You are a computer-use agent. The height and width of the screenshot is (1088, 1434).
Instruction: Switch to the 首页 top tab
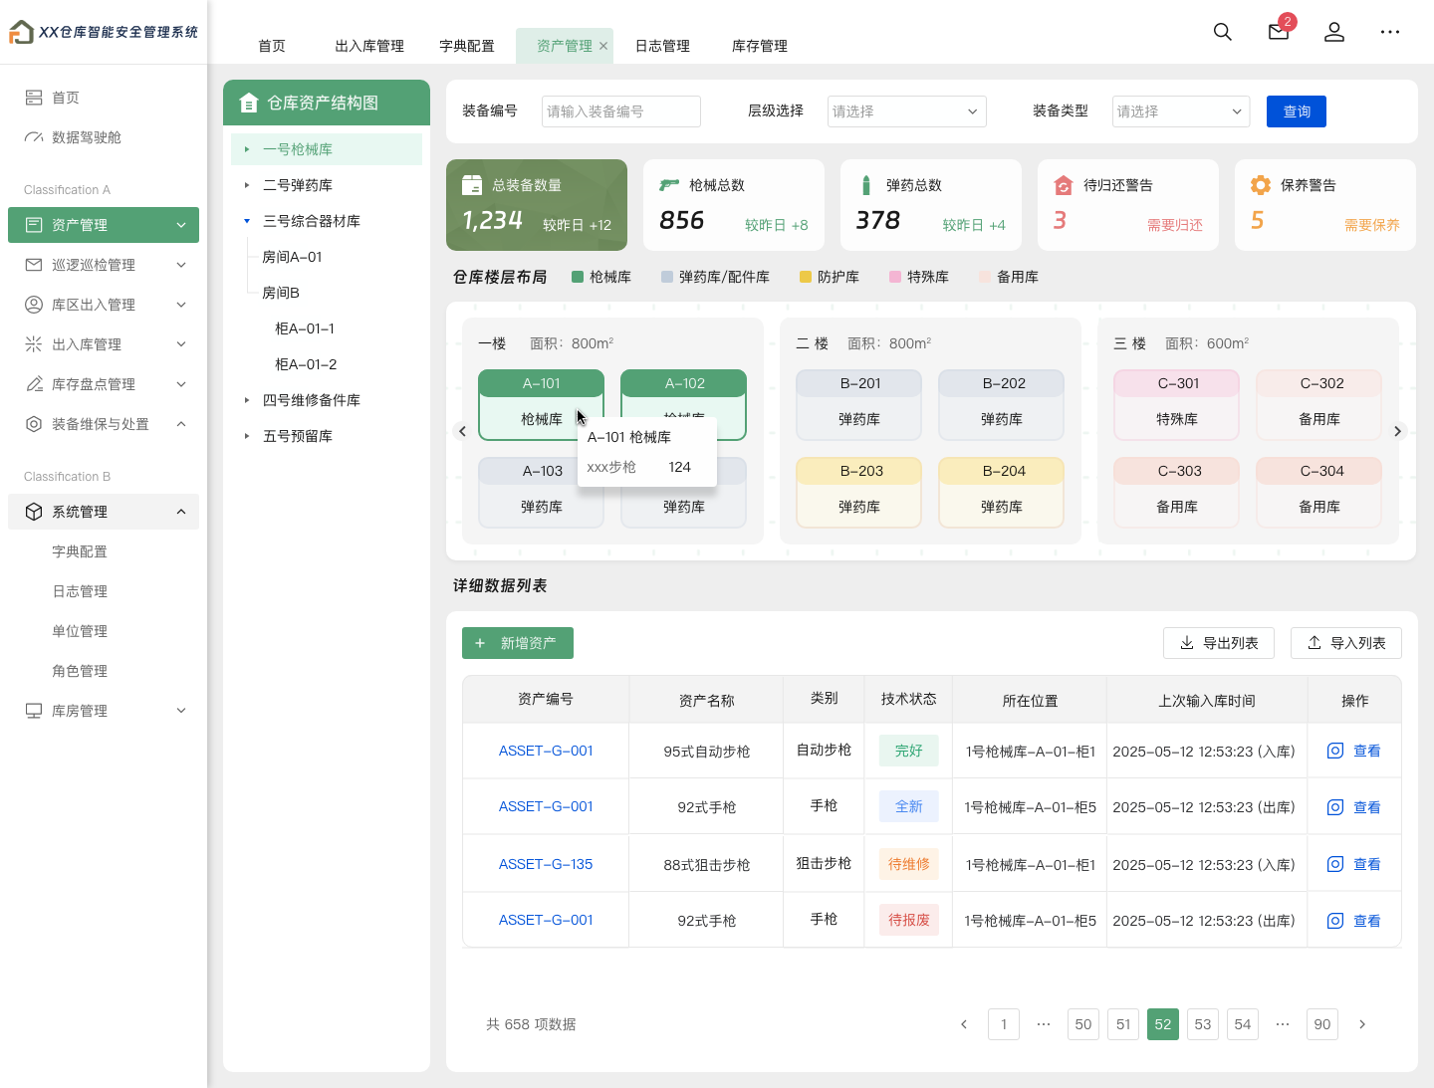[272, 46]
